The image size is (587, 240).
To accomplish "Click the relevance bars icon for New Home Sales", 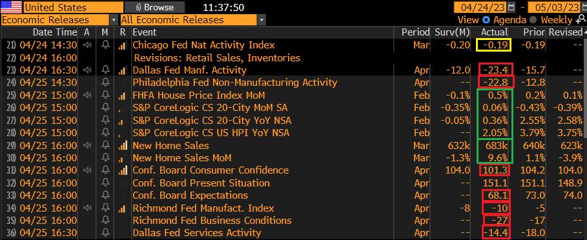I will tap(122, 146).
